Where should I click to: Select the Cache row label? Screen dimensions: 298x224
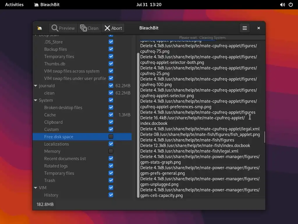click(50, 115)
